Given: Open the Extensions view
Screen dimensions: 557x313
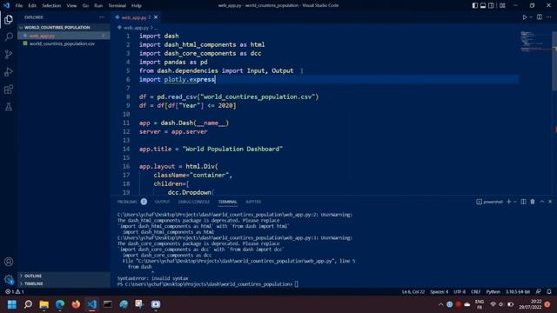Looking at the screenshot, I should click(9, 89).
